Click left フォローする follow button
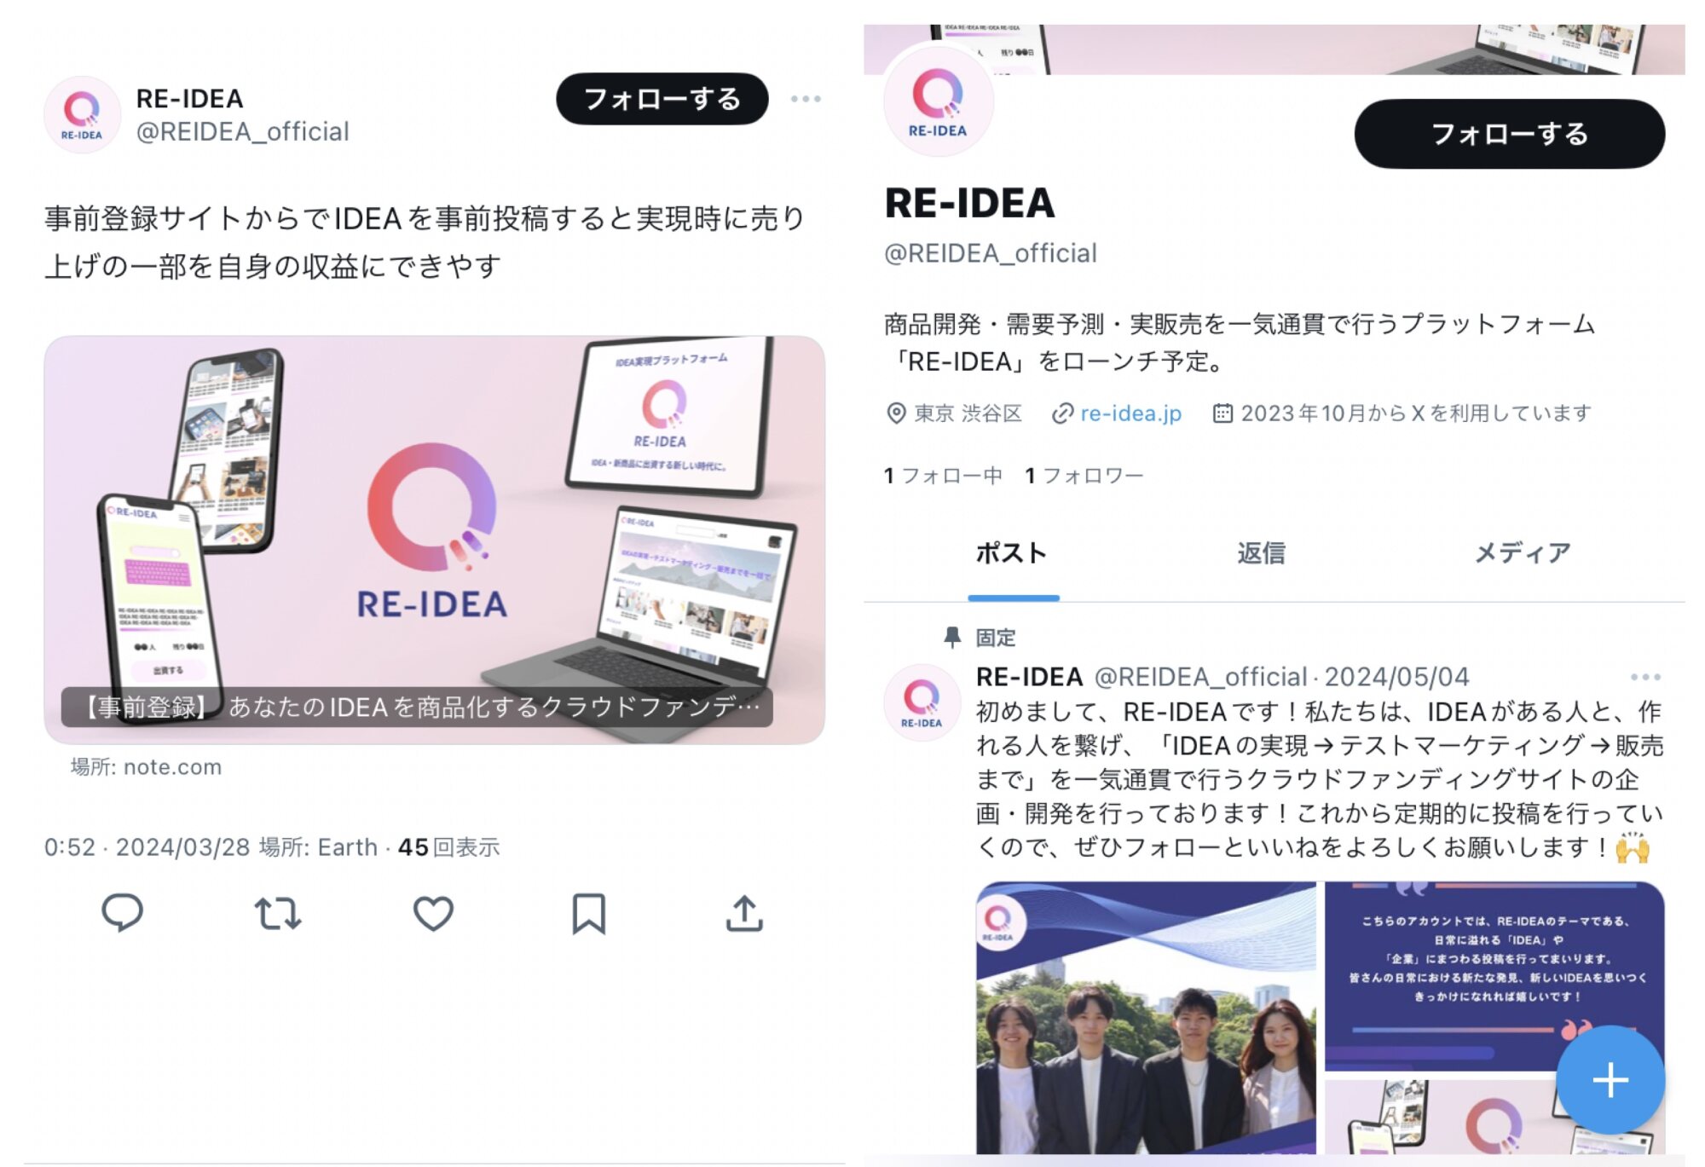 pos(662,99)
